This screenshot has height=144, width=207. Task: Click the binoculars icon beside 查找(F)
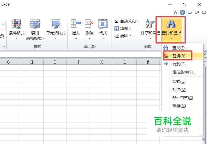(x=166, y=48)
